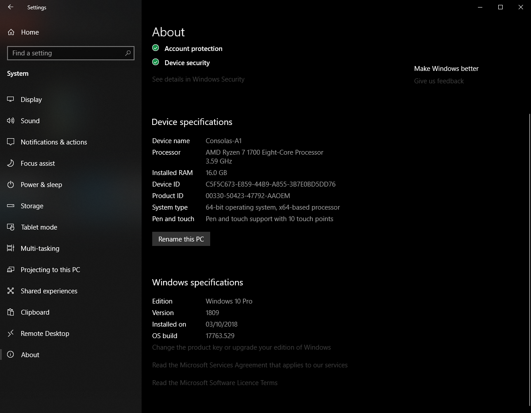
Task: Click the Sound speaker icon
Action: point(11,121)
